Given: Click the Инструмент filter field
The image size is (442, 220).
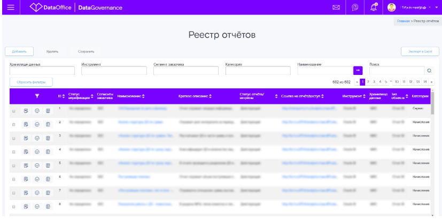Looking at the screenshot, I should (114, 71).
